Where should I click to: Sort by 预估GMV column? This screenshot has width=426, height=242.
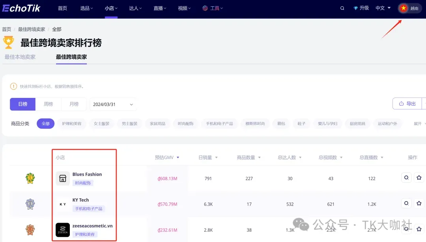(x=167, y=158)
